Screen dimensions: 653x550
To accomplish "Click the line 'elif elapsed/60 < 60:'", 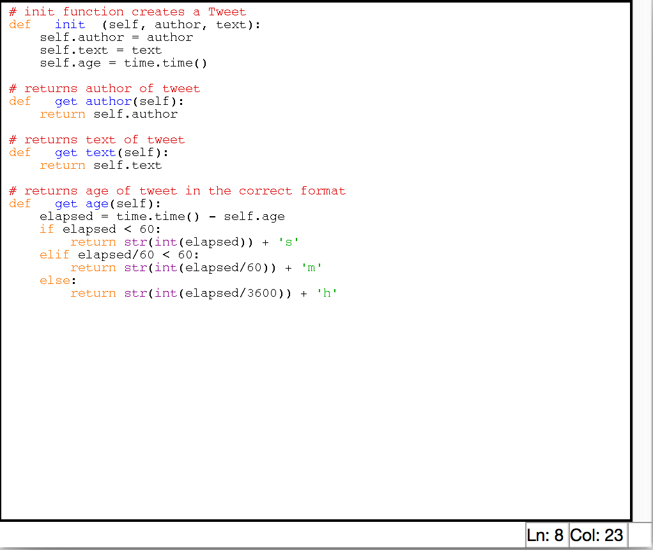I will 119,255.
